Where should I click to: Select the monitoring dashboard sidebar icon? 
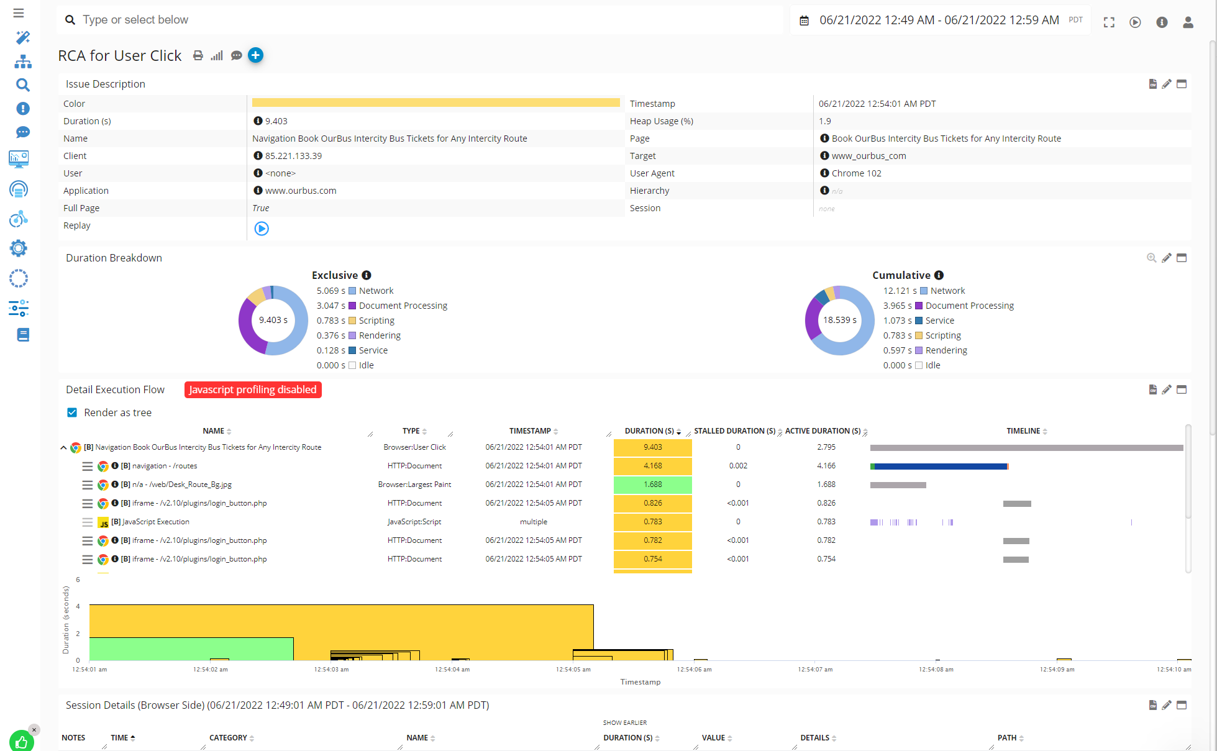[19, 159]
